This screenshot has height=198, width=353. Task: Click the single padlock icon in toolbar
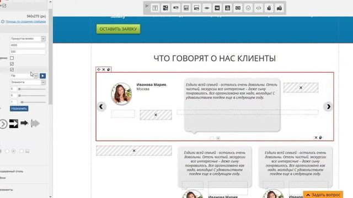[269, 8]
